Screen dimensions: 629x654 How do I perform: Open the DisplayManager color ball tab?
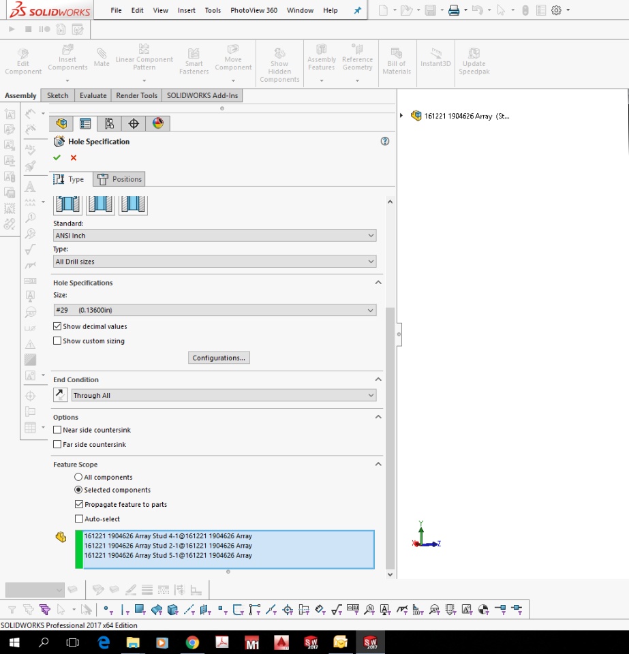point(157,123)
